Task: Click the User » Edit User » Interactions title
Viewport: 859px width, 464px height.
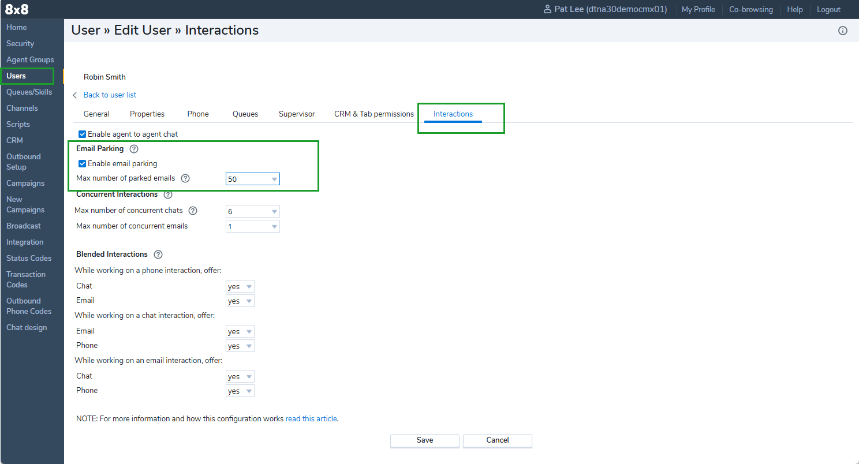Action: [x=165, y=31]
